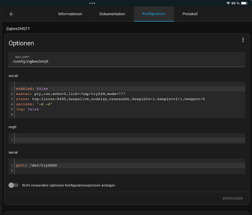Switch to the Informationen tab
Viewport: 252px width, 215px height.
click(70, 14)
